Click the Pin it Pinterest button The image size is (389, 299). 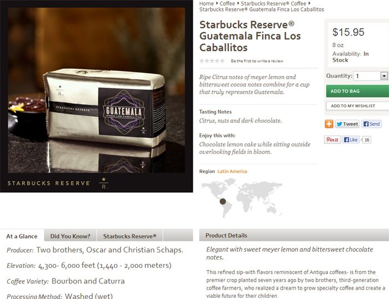(332, 139)
